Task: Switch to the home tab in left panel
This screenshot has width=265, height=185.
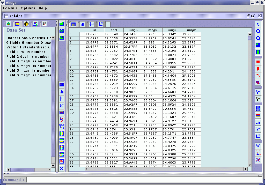Action: click(x=9, y=24)
